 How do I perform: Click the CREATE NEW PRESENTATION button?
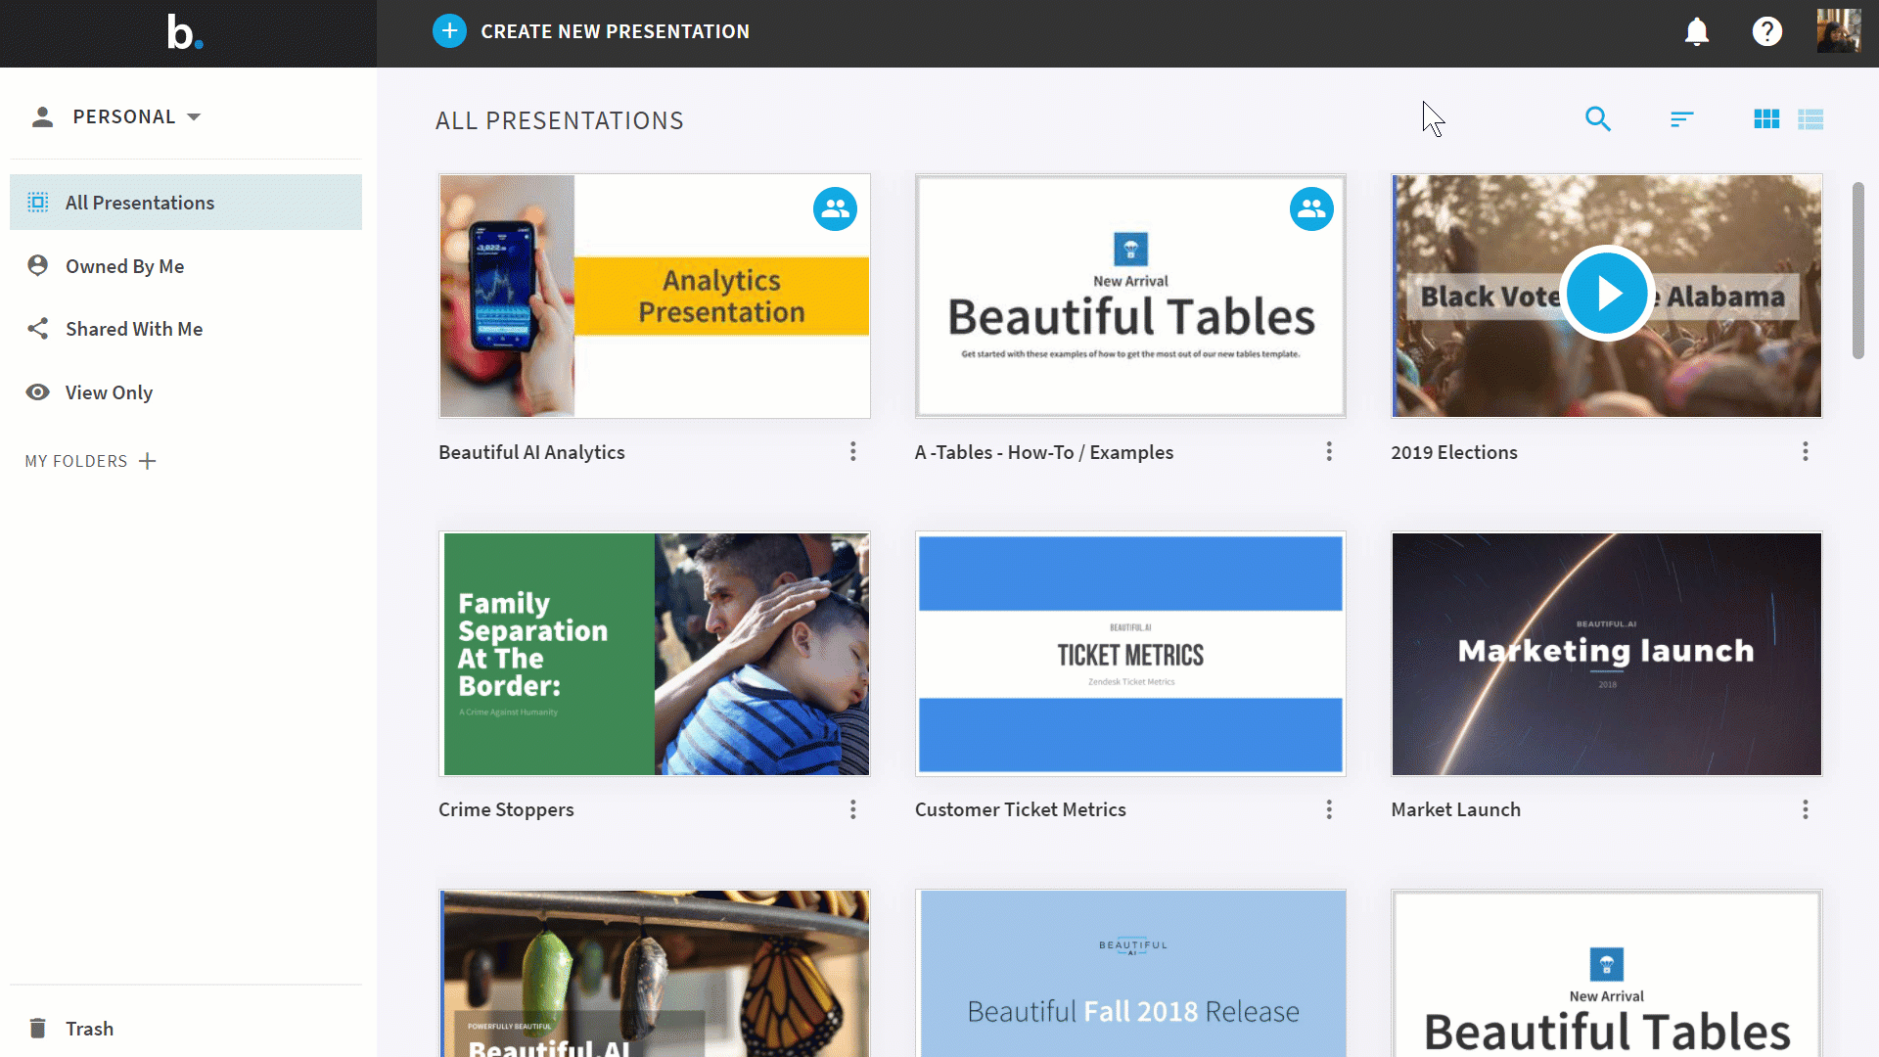(591, 31)
